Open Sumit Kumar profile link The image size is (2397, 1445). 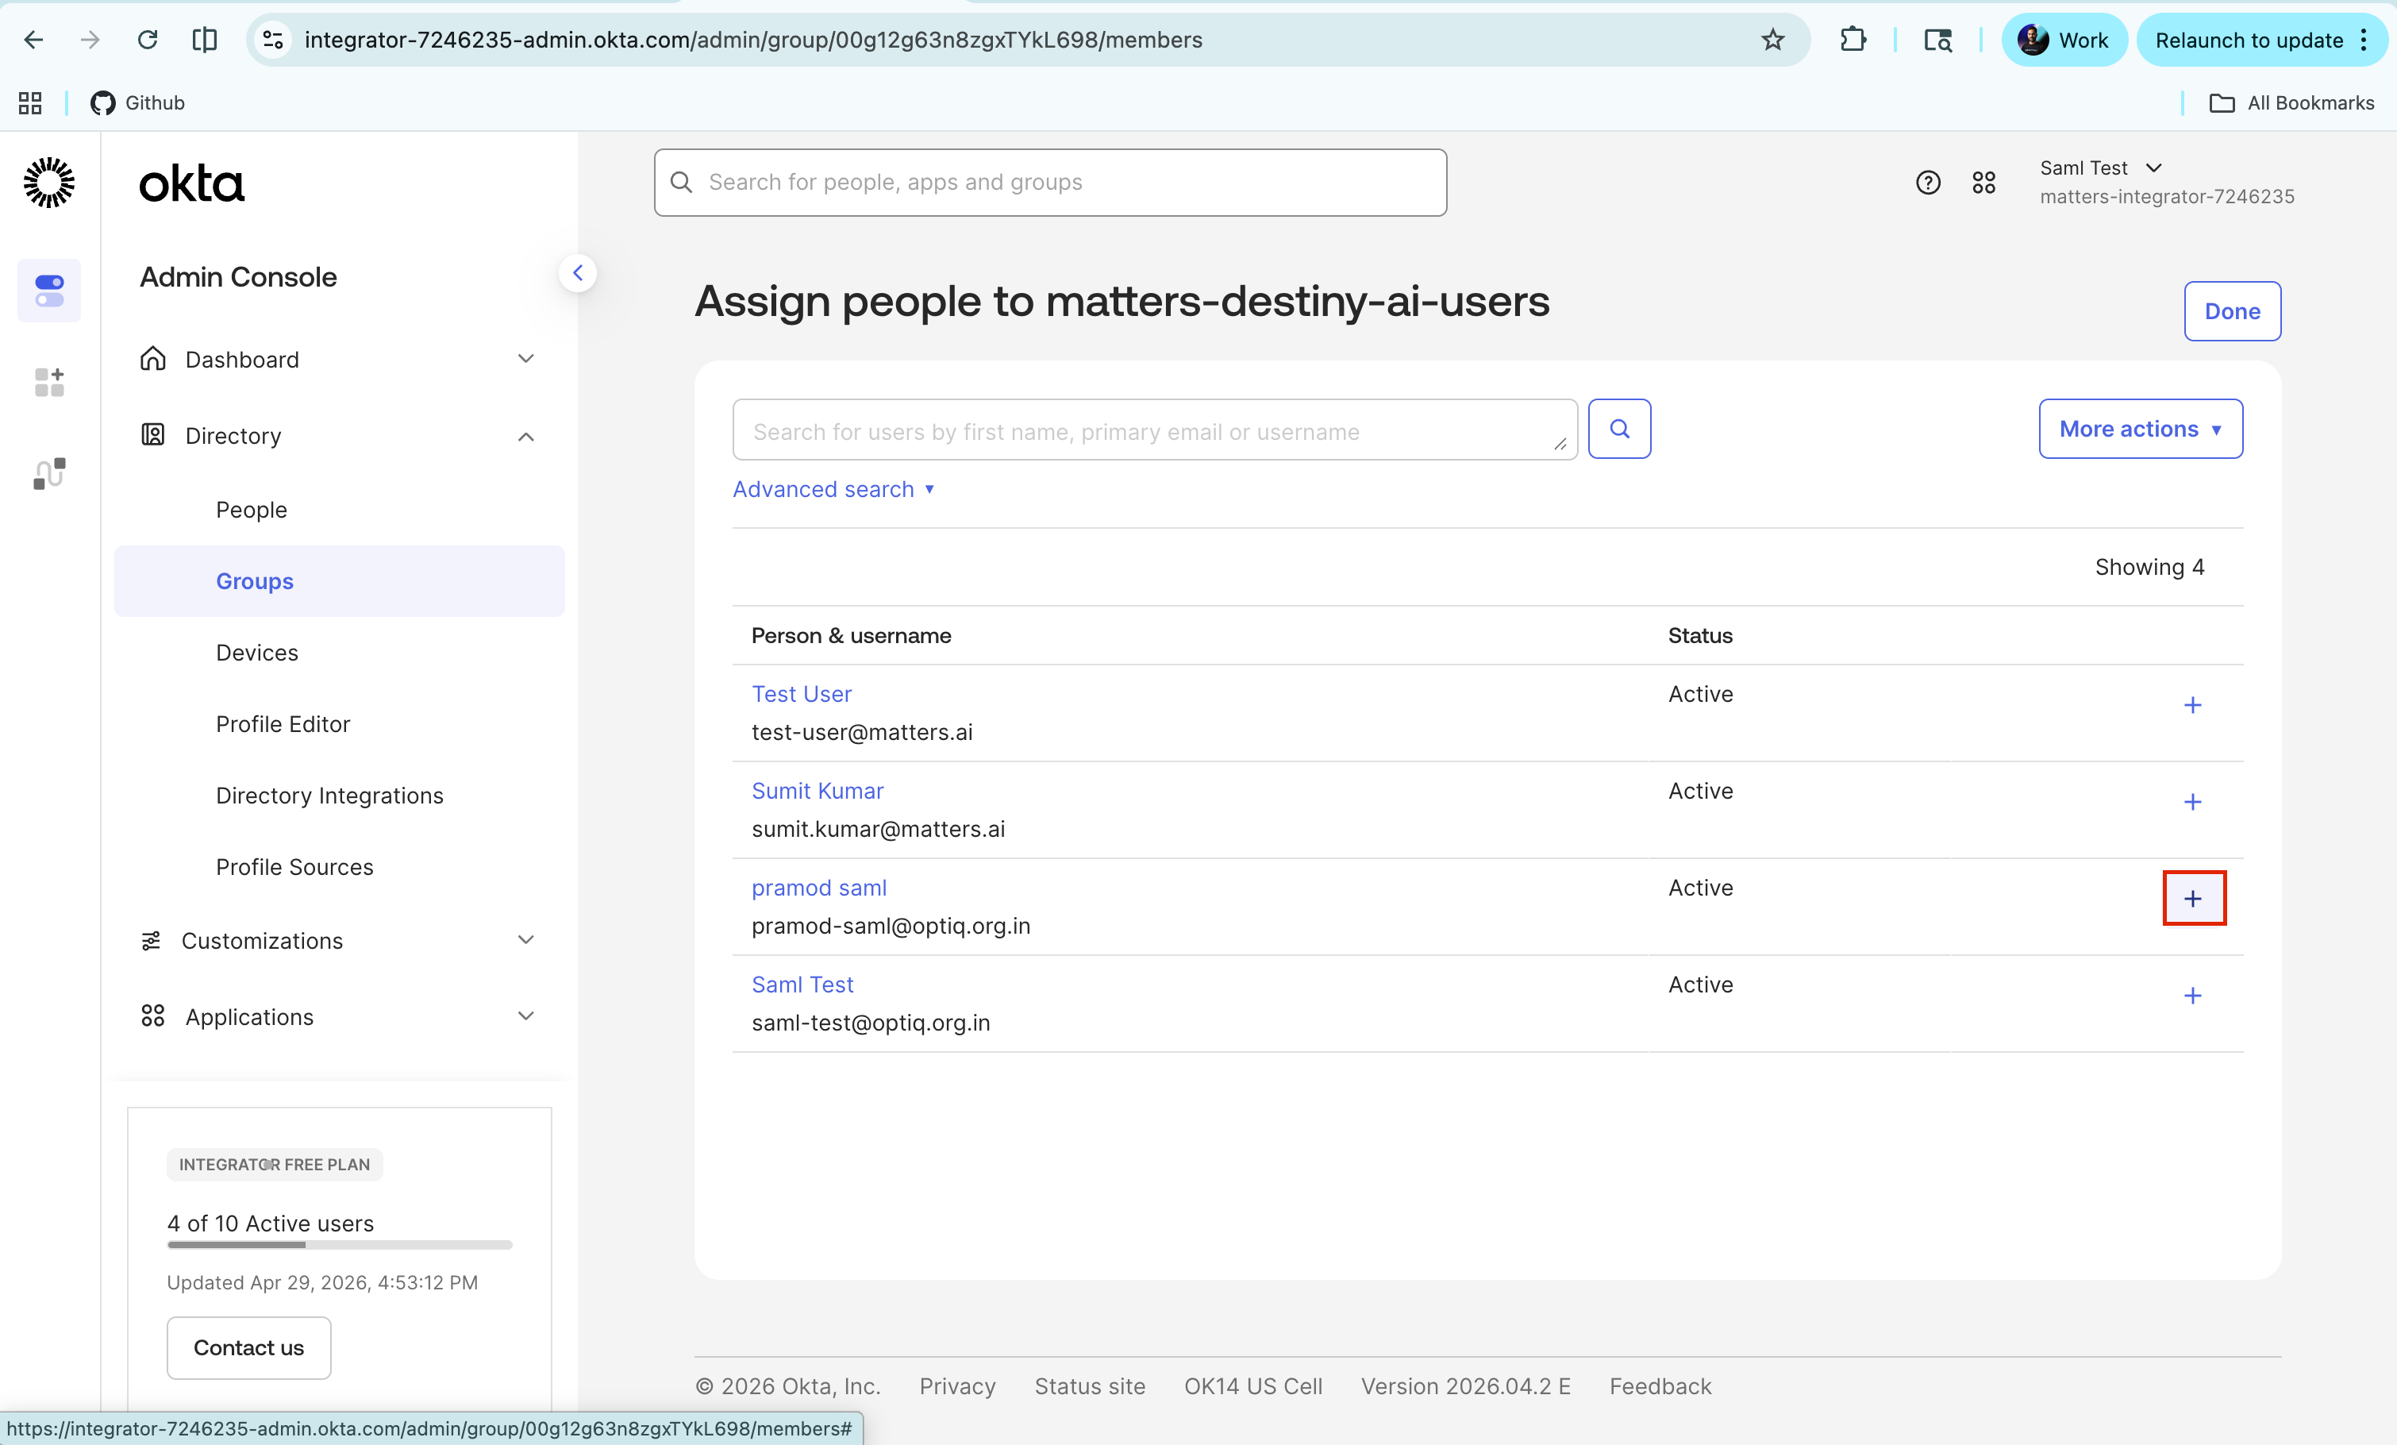(818, 791)
